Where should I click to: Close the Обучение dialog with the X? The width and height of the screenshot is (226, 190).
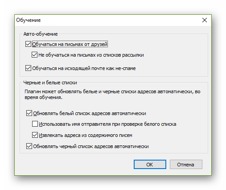(x=205, y=20)
